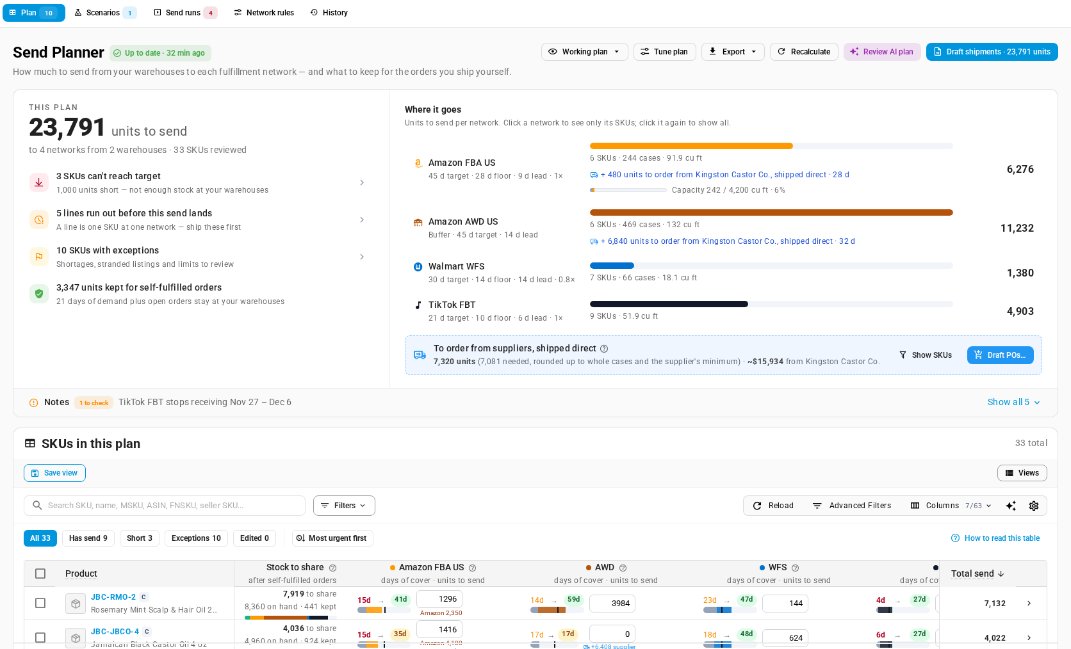Select the Has send 9 filter chip
The height and width of the screenshot is (649, 1071).
pyautogui.click(x=88, y=538)
